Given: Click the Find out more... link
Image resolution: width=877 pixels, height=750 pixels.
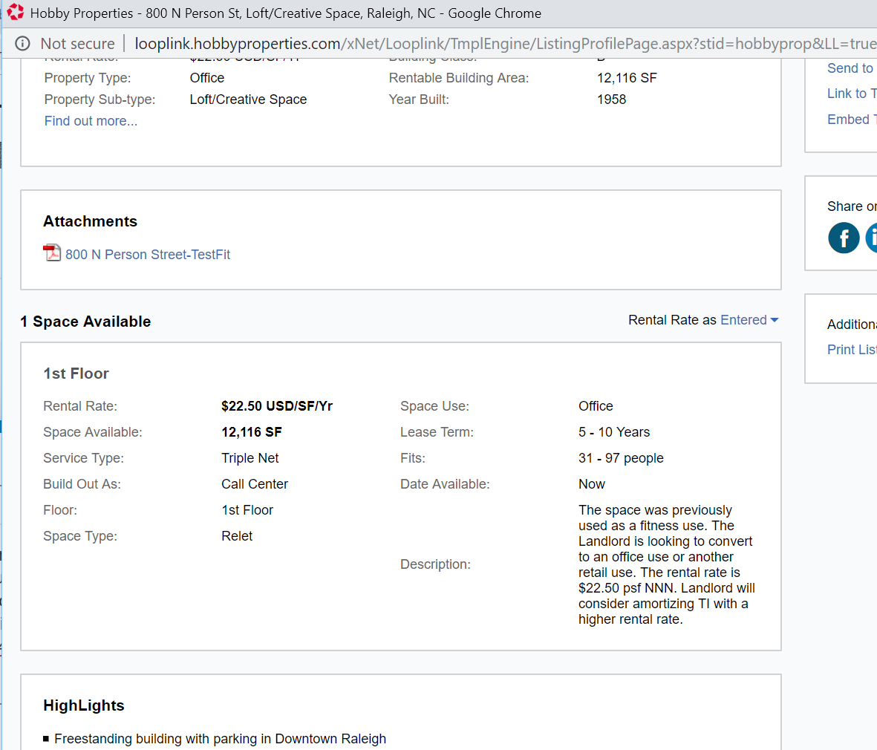Looking at the screenshot, I should point(91,121).
